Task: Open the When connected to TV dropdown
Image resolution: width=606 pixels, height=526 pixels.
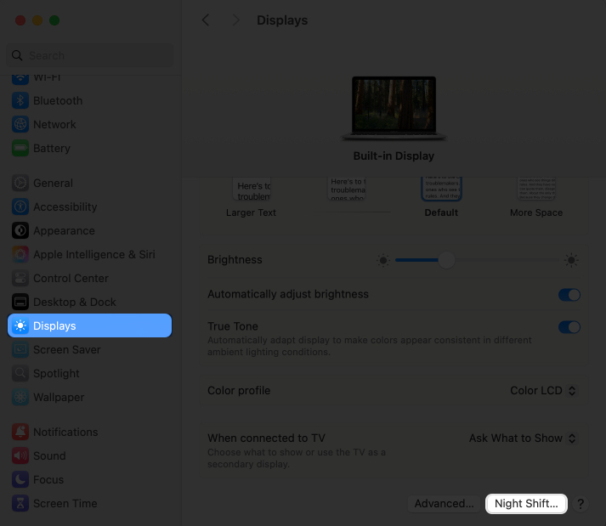Action: pos(524,438)
